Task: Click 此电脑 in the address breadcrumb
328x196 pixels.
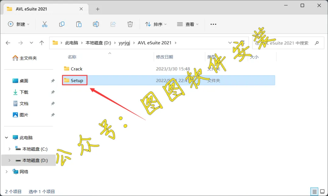Action: pos(72,43)
